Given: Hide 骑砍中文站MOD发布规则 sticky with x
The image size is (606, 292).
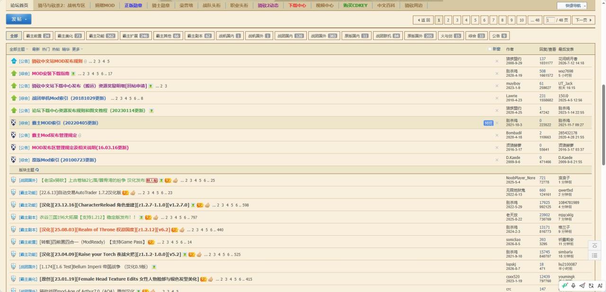Looking at the screenshot, I should 497,61.
